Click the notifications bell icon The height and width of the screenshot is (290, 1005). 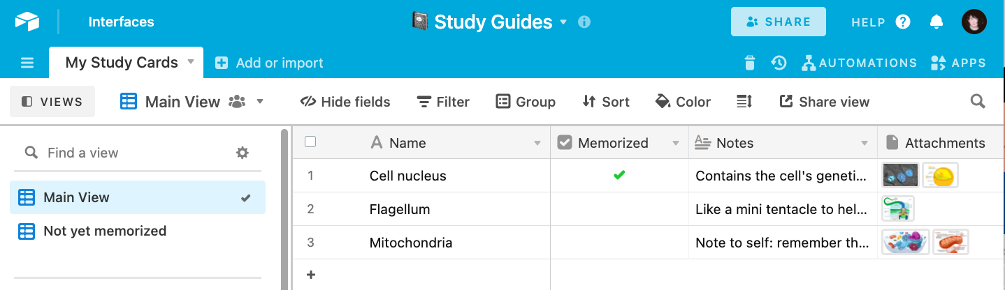pyautogui.click(x=937, y=22)
